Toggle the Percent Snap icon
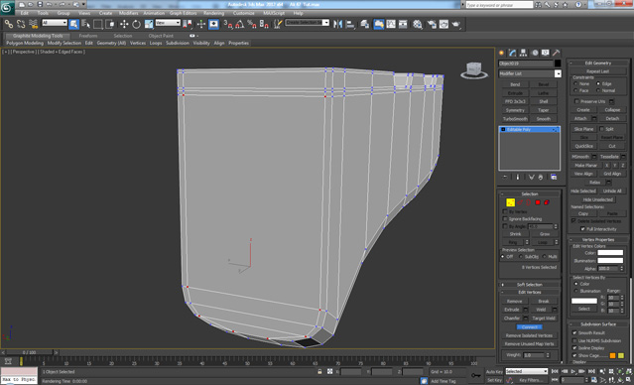Screen dimensions: 634x385 pos(252,24)
